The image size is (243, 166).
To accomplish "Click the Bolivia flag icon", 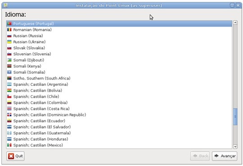I will coord(9,90).
